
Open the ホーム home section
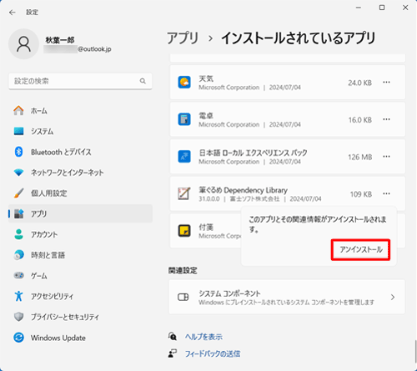[x=80, y=111]
